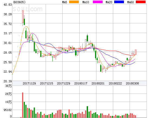Click the 40.83 price axis label

pyautogui.click(x=8, y=5)
